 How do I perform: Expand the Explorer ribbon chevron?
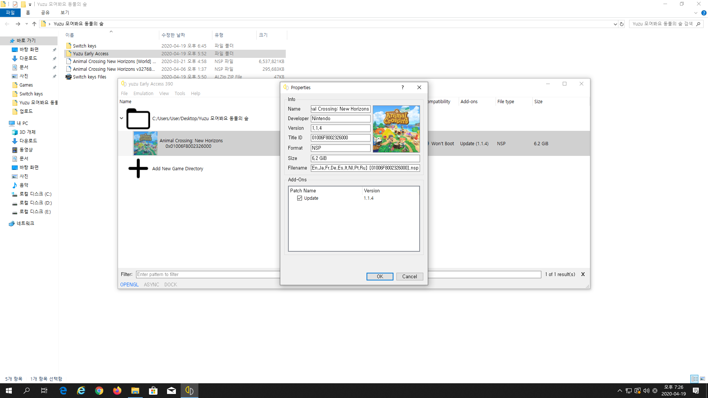(695, 13)
